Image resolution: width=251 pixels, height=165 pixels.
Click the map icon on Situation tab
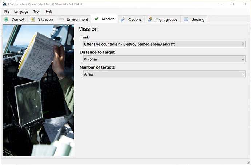33,19
